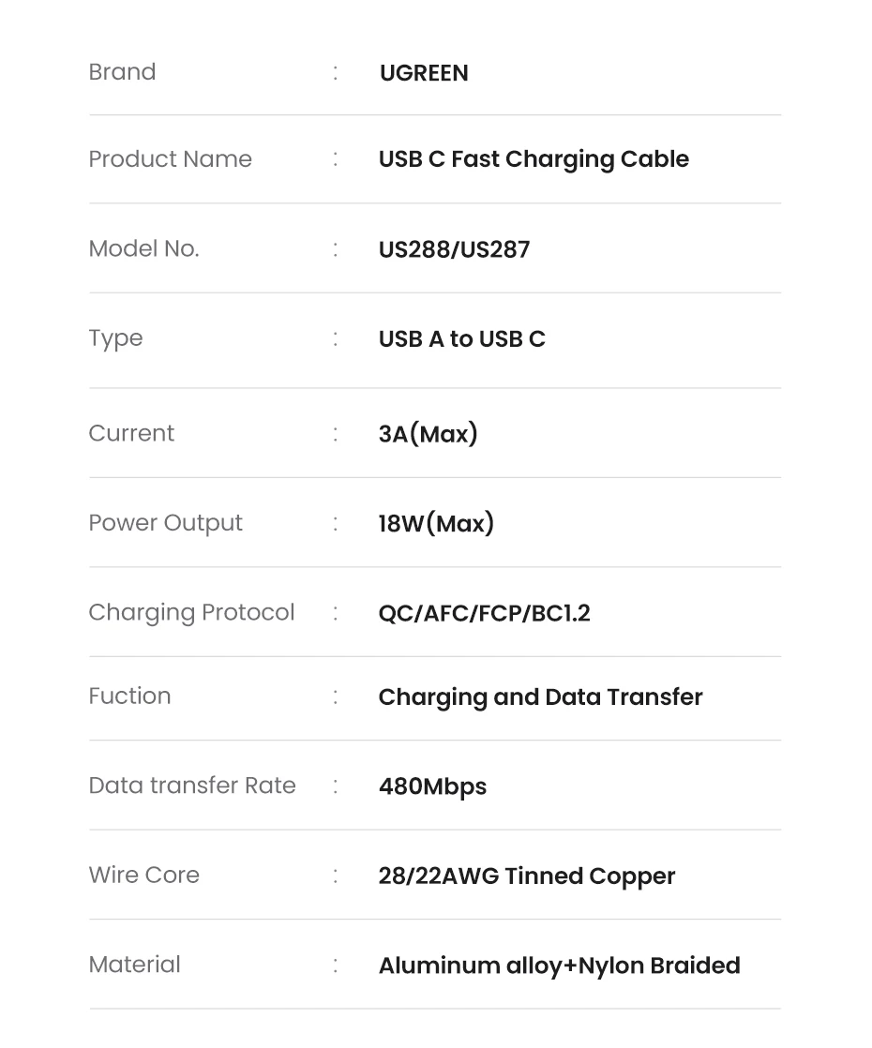Click the Current label

[131, 433]
